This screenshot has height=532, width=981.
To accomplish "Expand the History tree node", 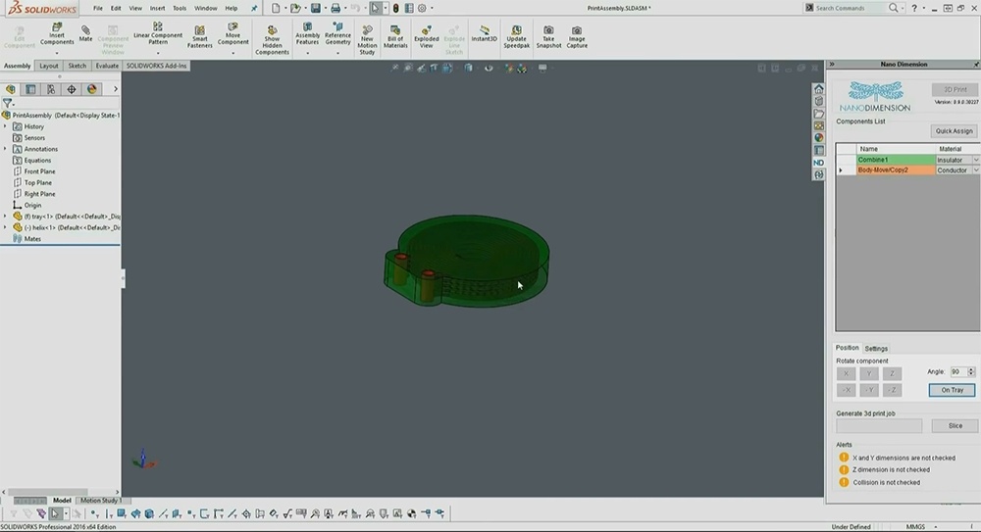I will (5, 126).
